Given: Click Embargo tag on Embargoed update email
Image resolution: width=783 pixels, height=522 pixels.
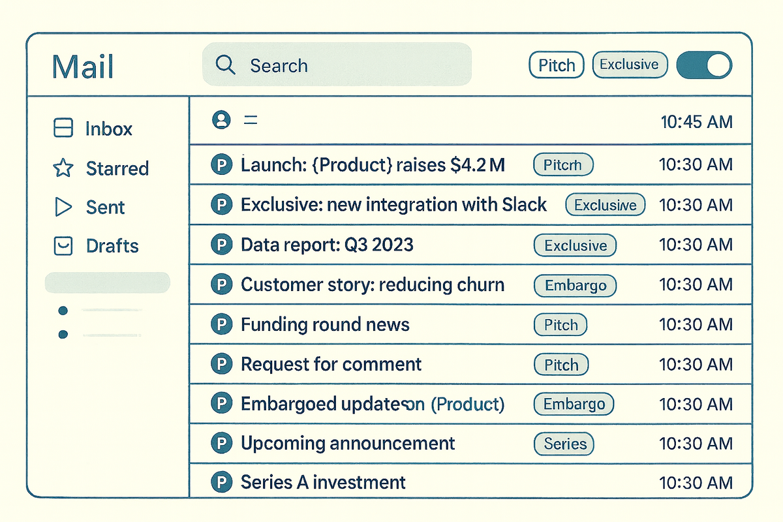Looking at the screenshot, I should (574, 404).
